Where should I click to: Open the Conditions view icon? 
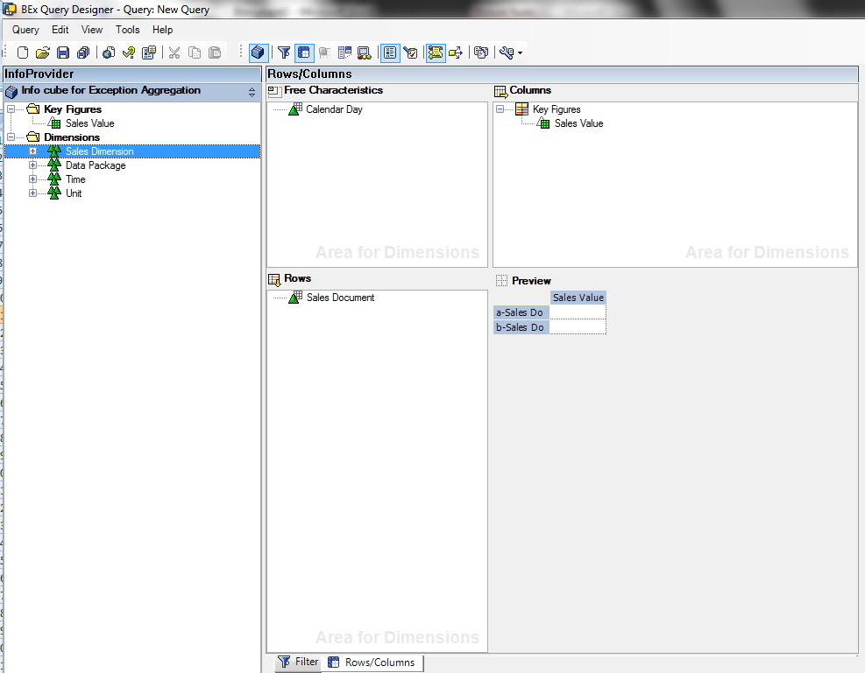pos(344,53)
